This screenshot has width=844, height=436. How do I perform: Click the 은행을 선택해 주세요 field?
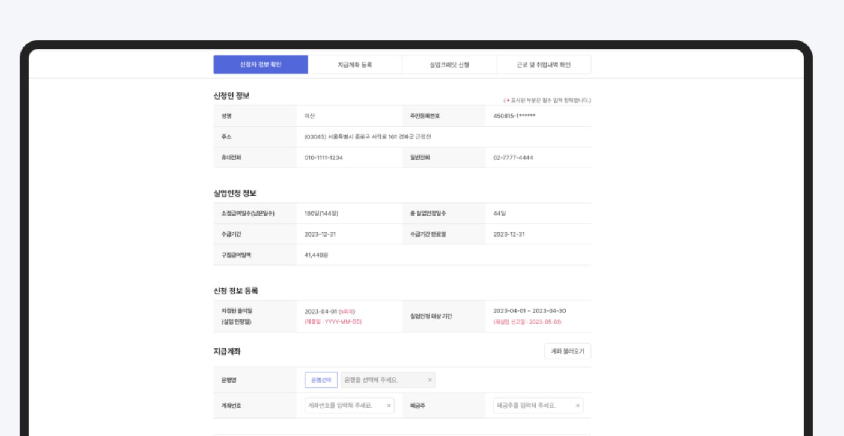point(388,380)
